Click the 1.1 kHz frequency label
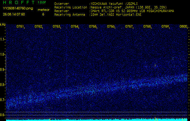The height and width of the screenshot is (121, 190). [2, 39]
